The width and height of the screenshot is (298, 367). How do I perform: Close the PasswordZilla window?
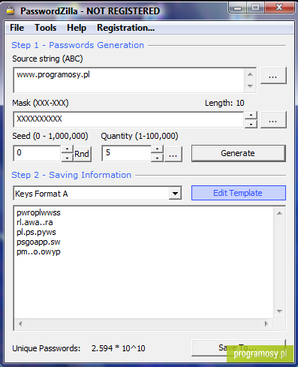pyautogui.click(x=279, y=8)
